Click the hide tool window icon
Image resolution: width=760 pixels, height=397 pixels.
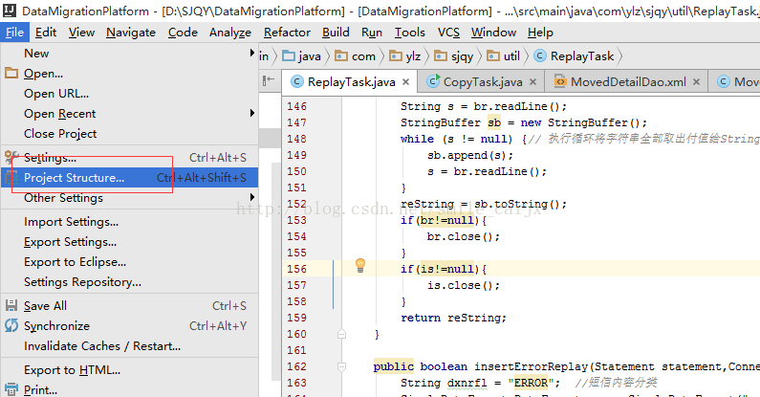[x=269, y=80]
